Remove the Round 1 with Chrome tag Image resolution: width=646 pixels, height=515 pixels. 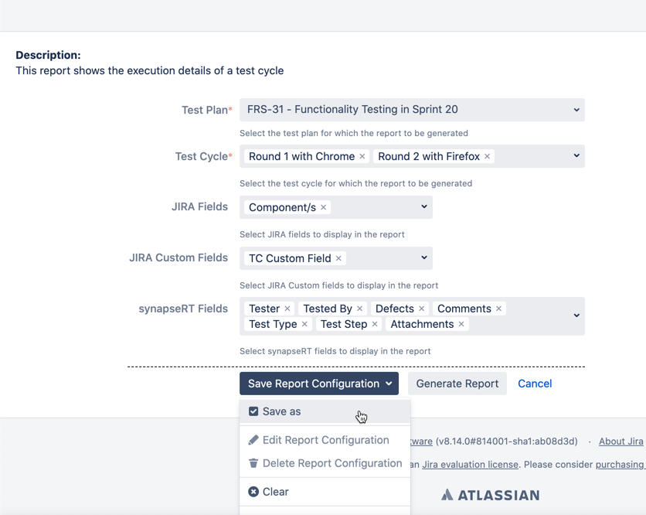pos(362,157)
